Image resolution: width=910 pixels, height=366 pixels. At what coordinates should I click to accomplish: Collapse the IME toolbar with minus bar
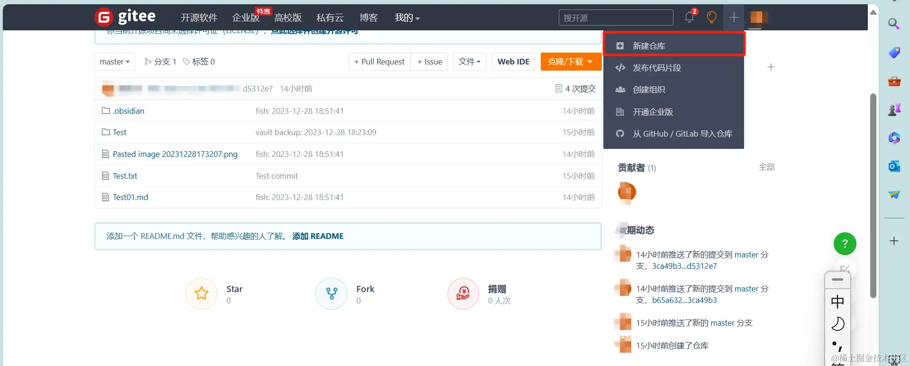[837, 280]
